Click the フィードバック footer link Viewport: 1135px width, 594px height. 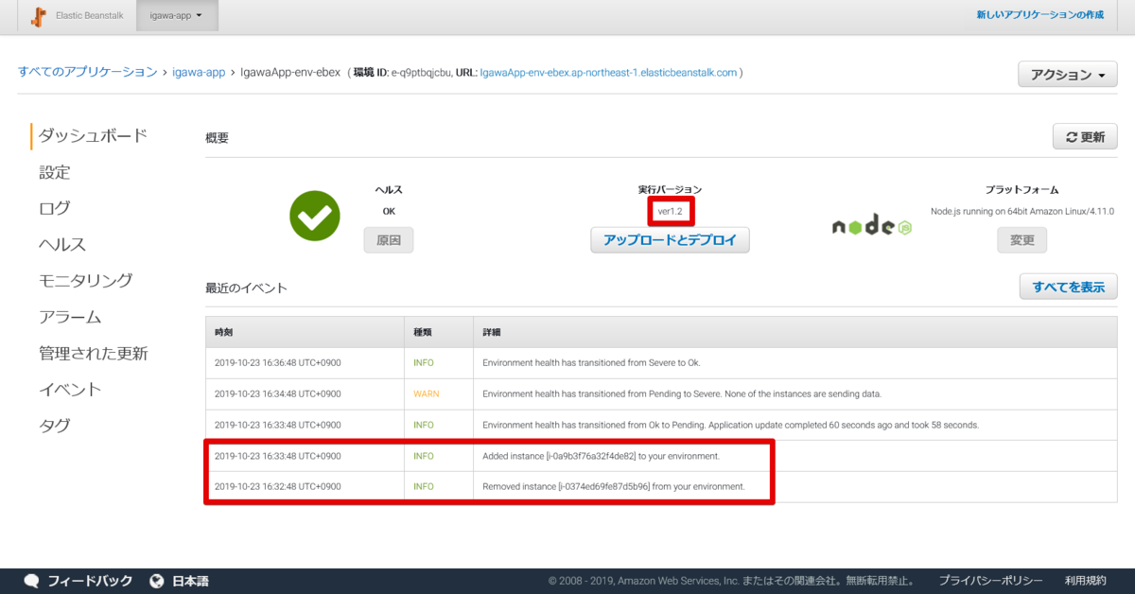pos(90,581)
